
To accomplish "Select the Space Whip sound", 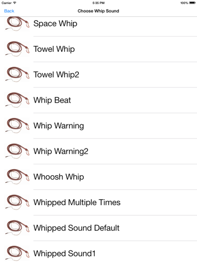I will pos(99,23).
